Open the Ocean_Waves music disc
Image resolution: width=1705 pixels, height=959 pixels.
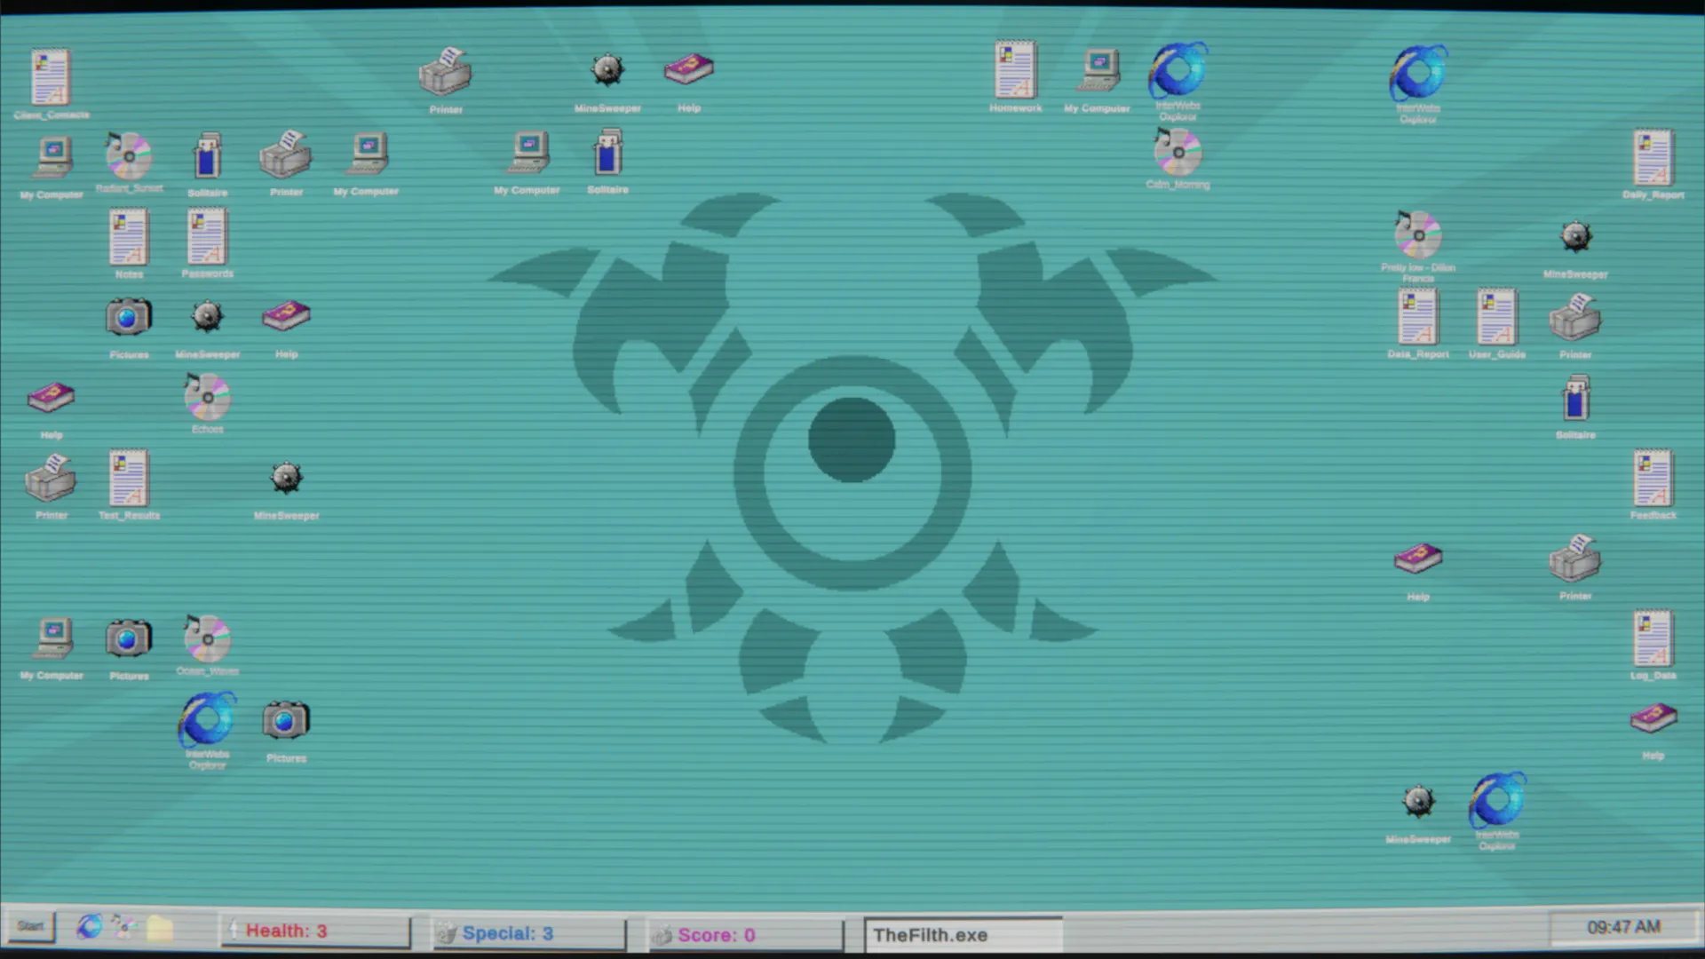tap(207, 638)
